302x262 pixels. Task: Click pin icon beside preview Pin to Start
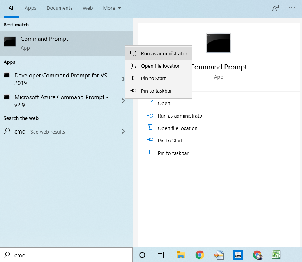point(150,140)
